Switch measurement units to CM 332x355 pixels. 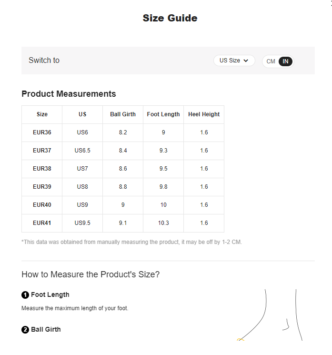[271, 61]
